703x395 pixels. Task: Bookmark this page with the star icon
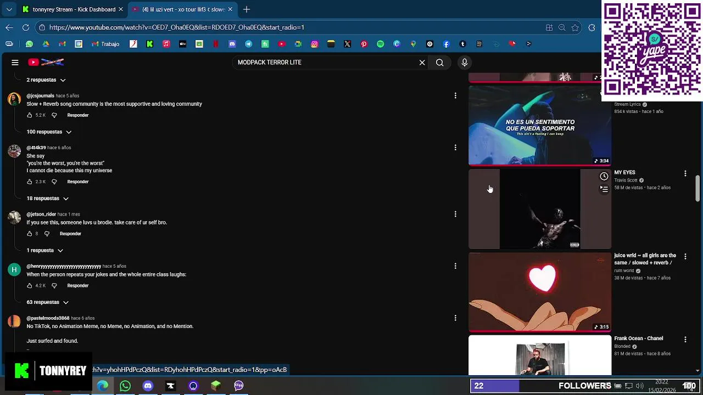tap(575, 27)
